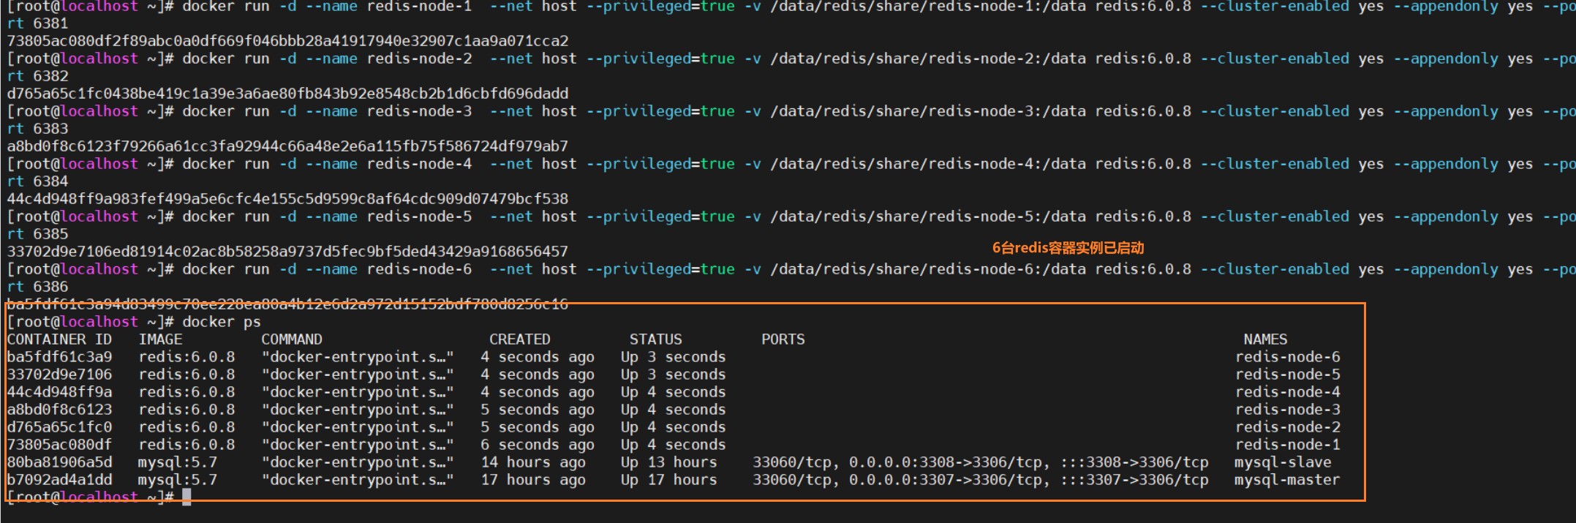Click the COMMAND column header

point(292,339)
